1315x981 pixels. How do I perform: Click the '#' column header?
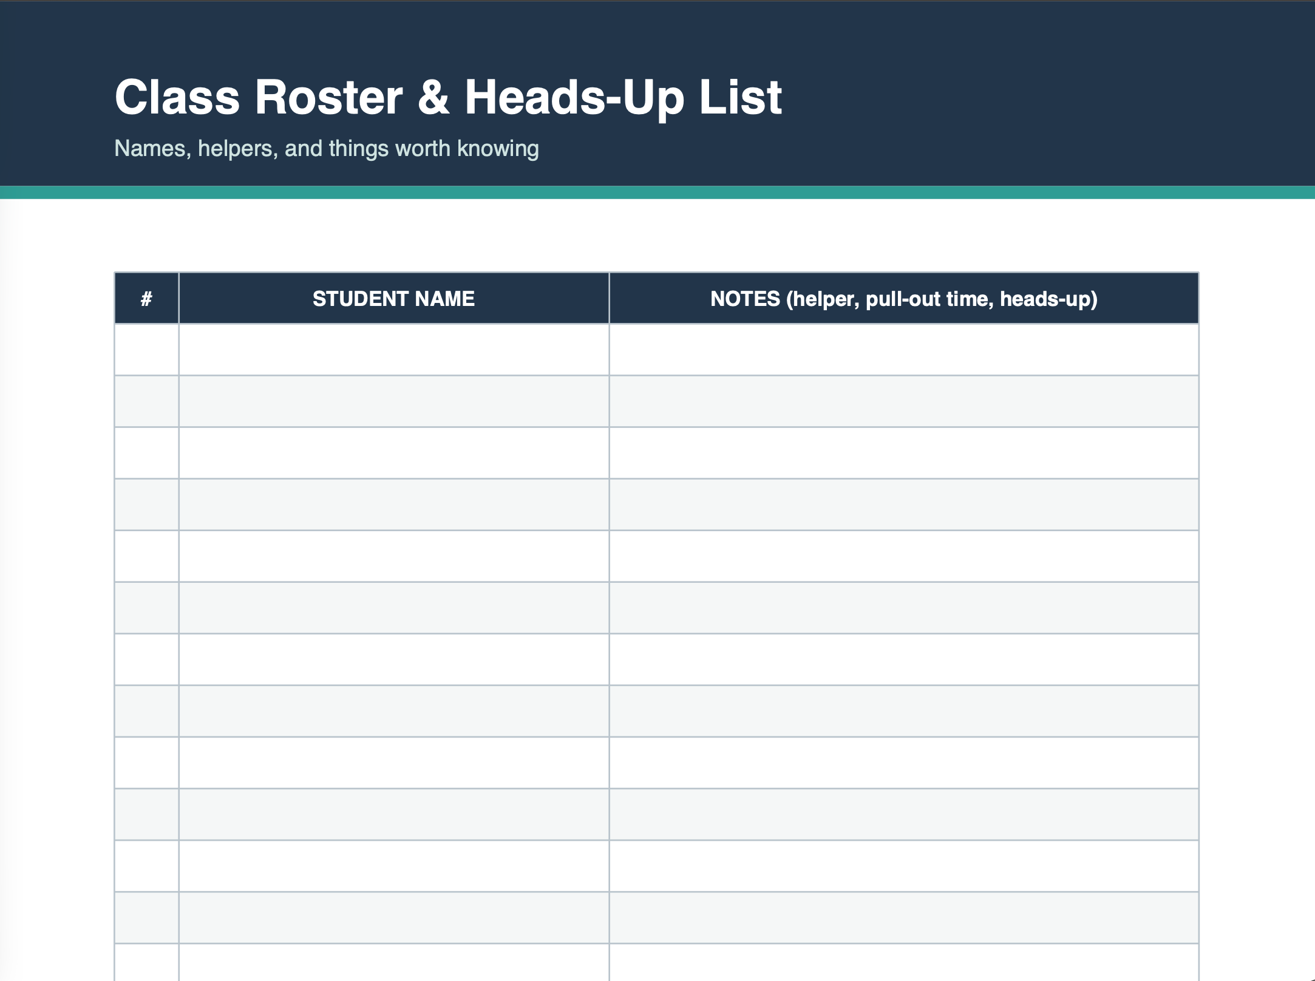(147, 298)
